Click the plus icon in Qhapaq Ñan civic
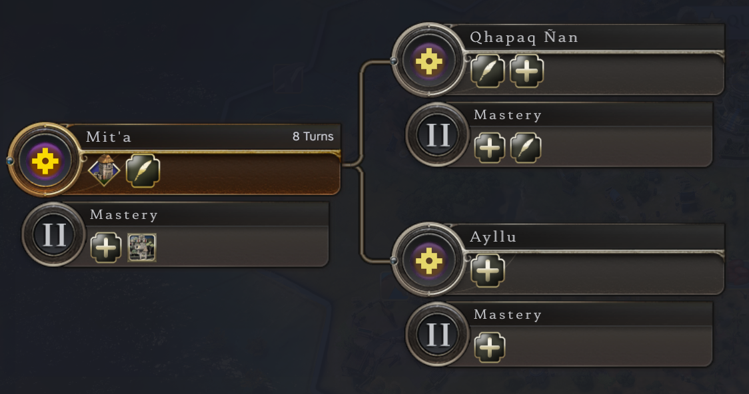Screen dimensions: 749x394 (x=526, y=71)
